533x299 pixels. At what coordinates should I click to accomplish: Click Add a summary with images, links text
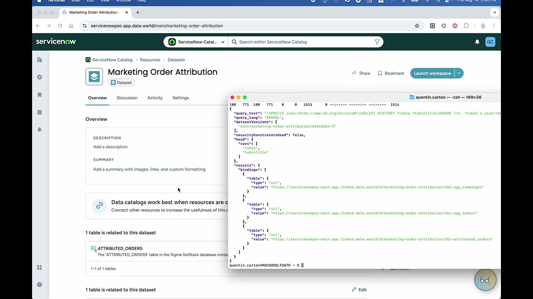[x=149, y=169]
